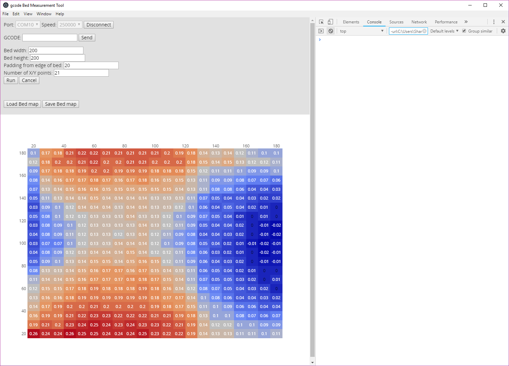Image resolution: width=509 pixels, height=366 pixels.
Task: Focus the Bed height field
Action: tap(58, 58)
